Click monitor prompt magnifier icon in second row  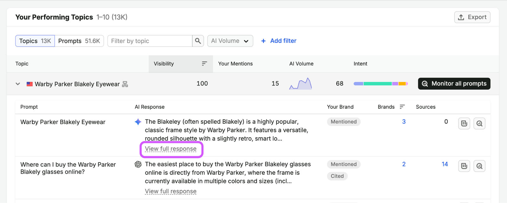pos(479,166)
